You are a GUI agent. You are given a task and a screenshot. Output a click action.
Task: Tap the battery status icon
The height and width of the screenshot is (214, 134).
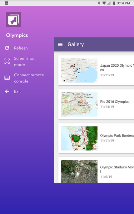click(114, 3)
